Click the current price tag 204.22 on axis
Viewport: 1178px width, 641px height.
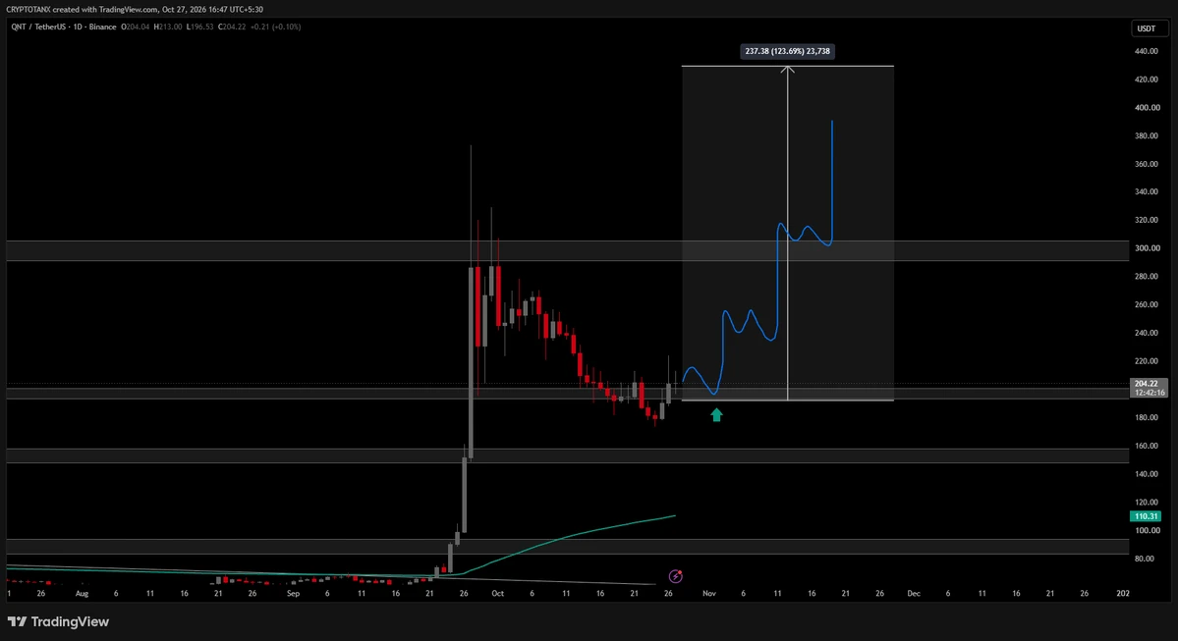tap(1146, 384)
